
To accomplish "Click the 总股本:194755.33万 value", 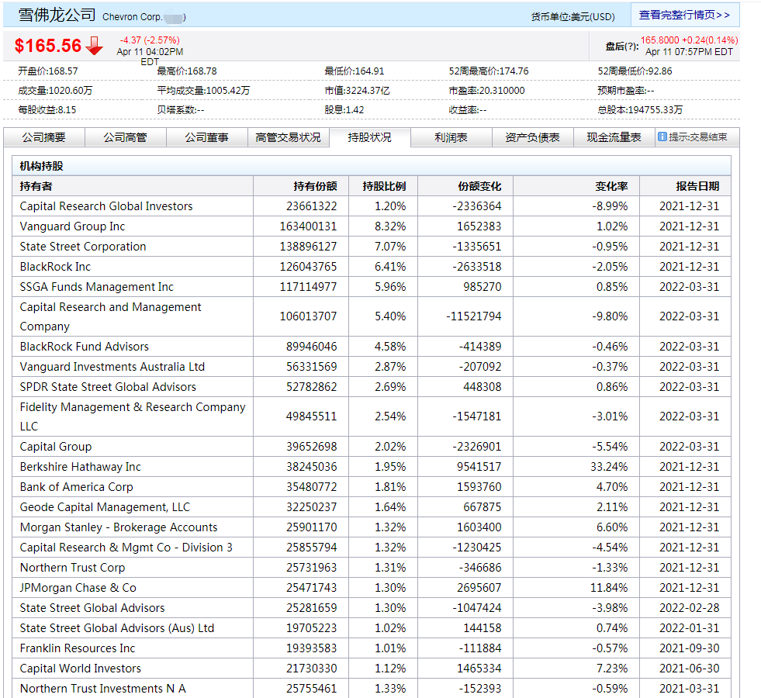I will (x=640, y=110).
